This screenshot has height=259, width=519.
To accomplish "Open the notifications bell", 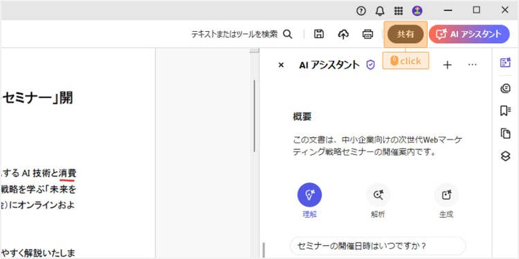I will pyautogui.click(x=380, y=11).
